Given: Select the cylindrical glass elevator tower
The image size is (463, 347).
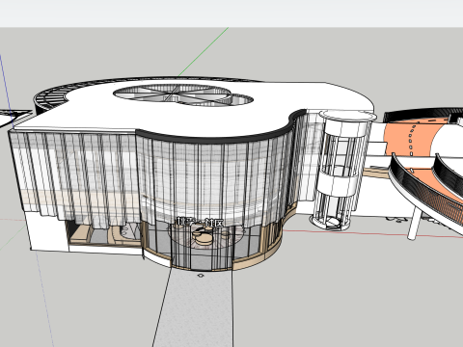Looking at the screenshot, I should click(x=340, y=171).
